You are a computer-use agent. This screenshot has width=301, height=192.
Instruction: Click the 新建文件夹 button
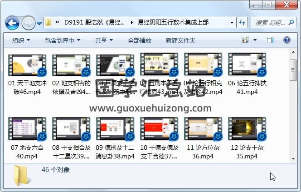point(180,40)
